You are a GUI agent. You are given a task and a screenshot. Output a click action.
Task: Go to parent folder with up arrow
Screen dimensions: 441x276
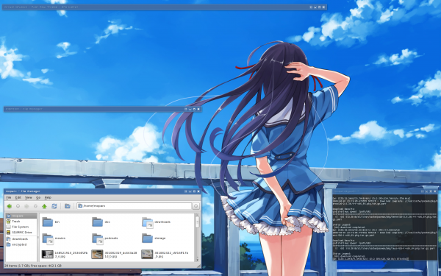[44, 206]
